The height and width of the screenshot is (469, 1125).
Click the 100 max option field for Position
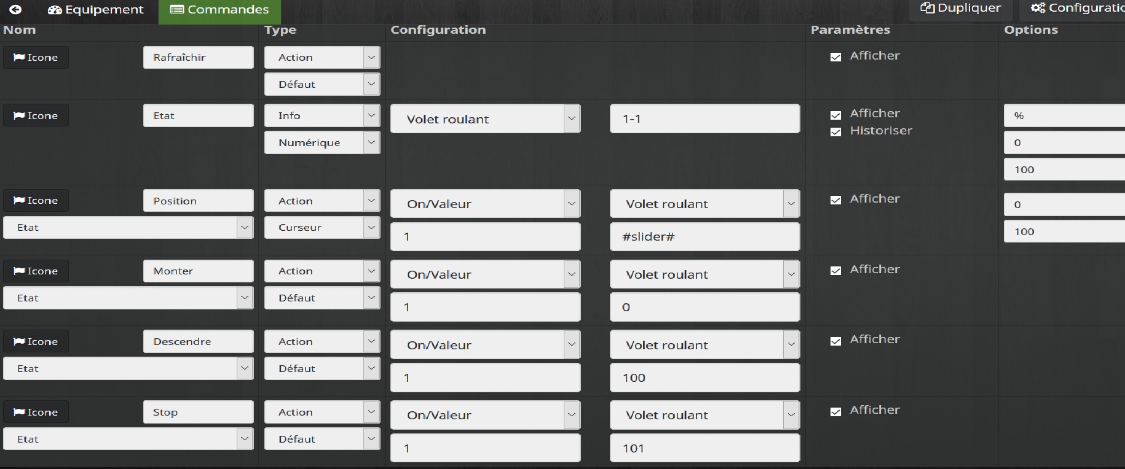[1064, 231]
